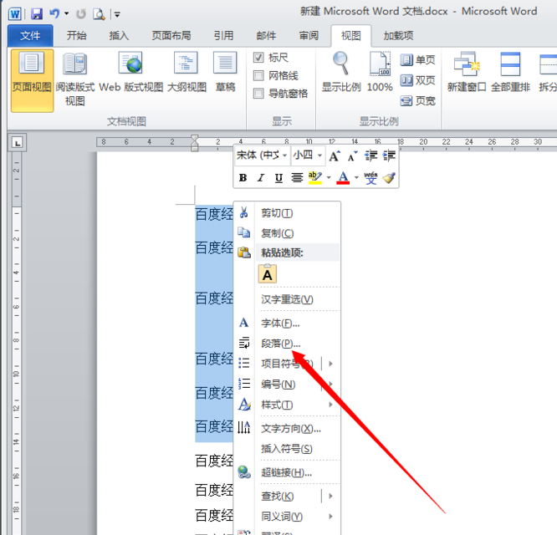Shrink font size in mini toolbar
Viewport: 557px width, 535px height.
pos(352,155)
